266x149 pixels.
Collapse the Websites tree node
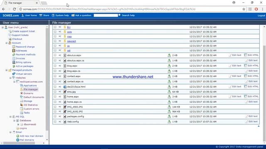click(10, 78)
